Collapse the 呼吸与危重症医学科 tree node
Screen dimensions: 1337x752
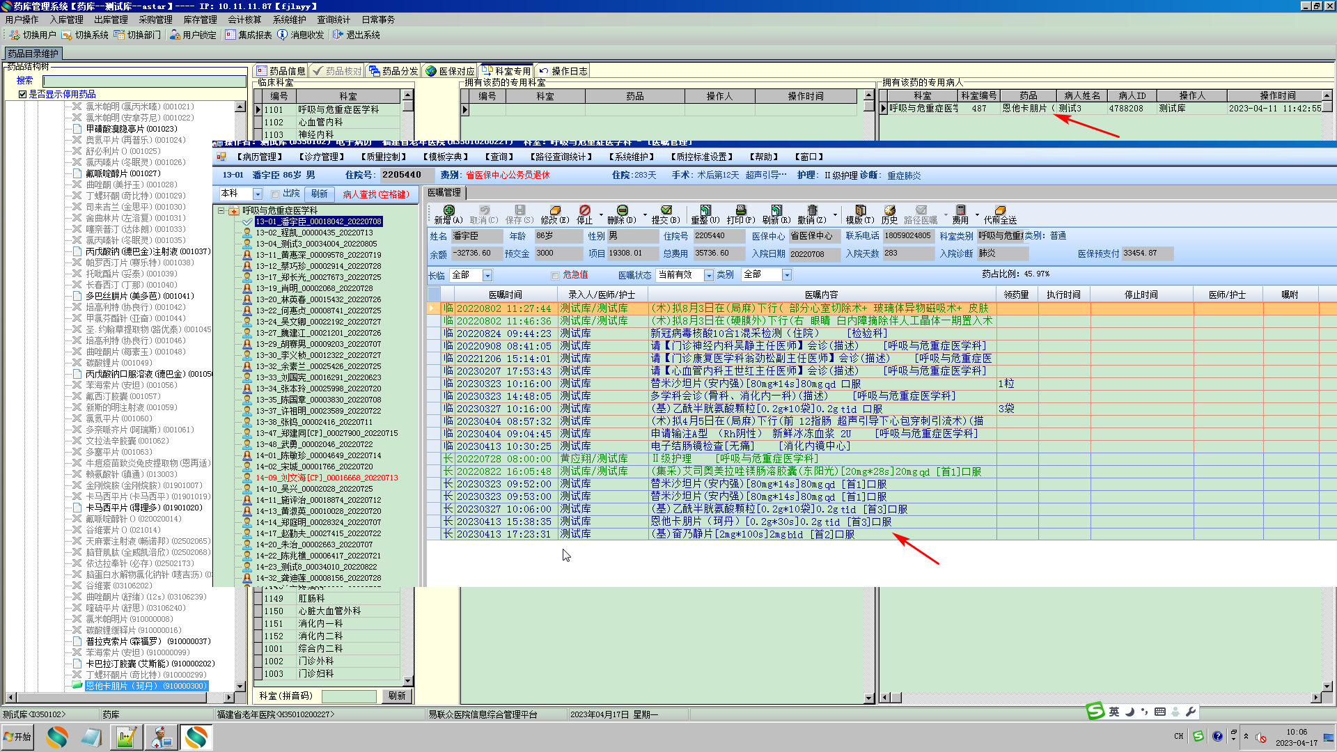(221, 210)
